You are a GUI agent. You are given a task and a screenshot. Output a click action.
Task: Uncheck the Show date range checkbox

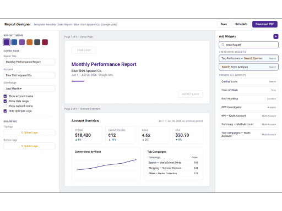coord(6,101)
